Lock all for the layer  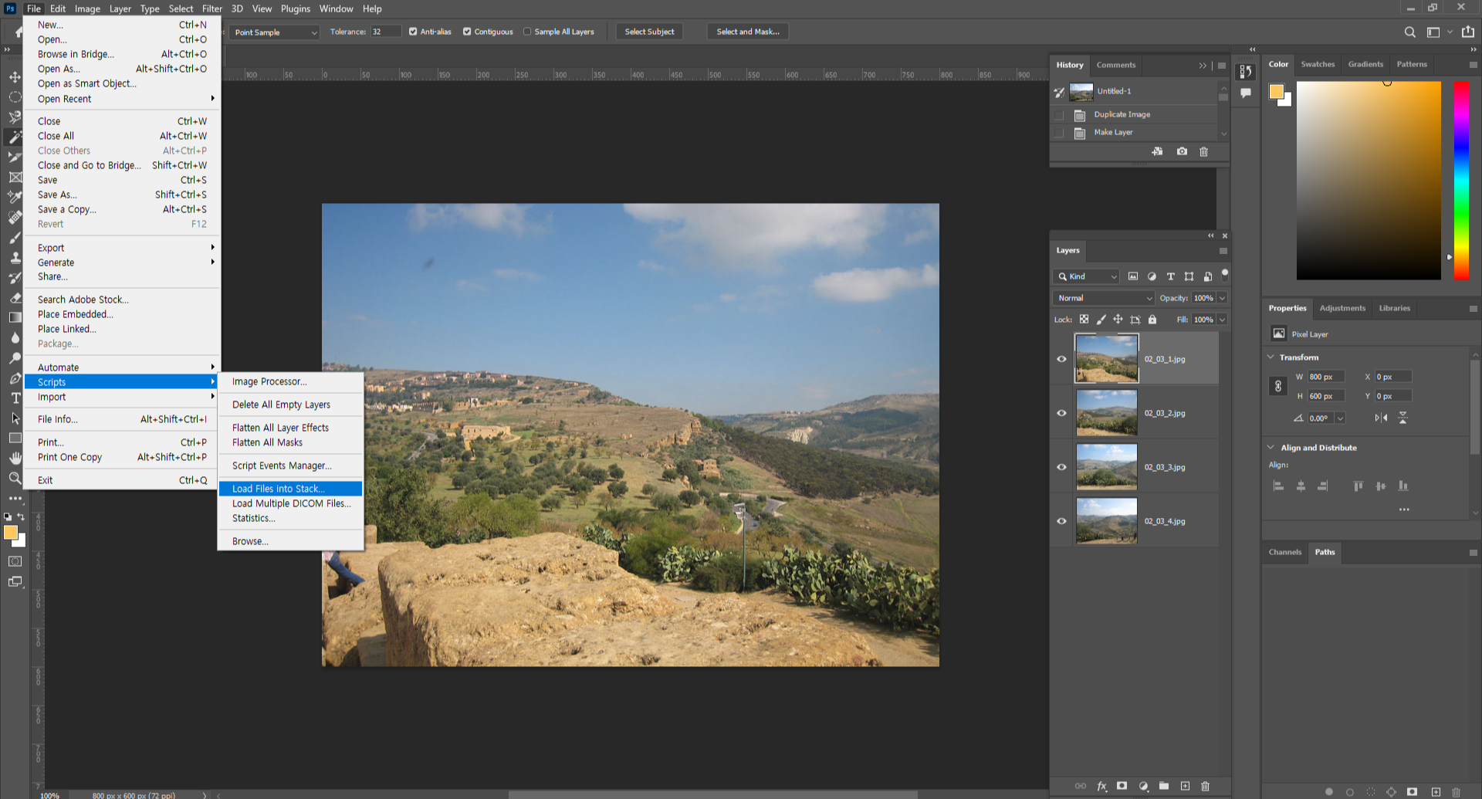point(1152,319)
